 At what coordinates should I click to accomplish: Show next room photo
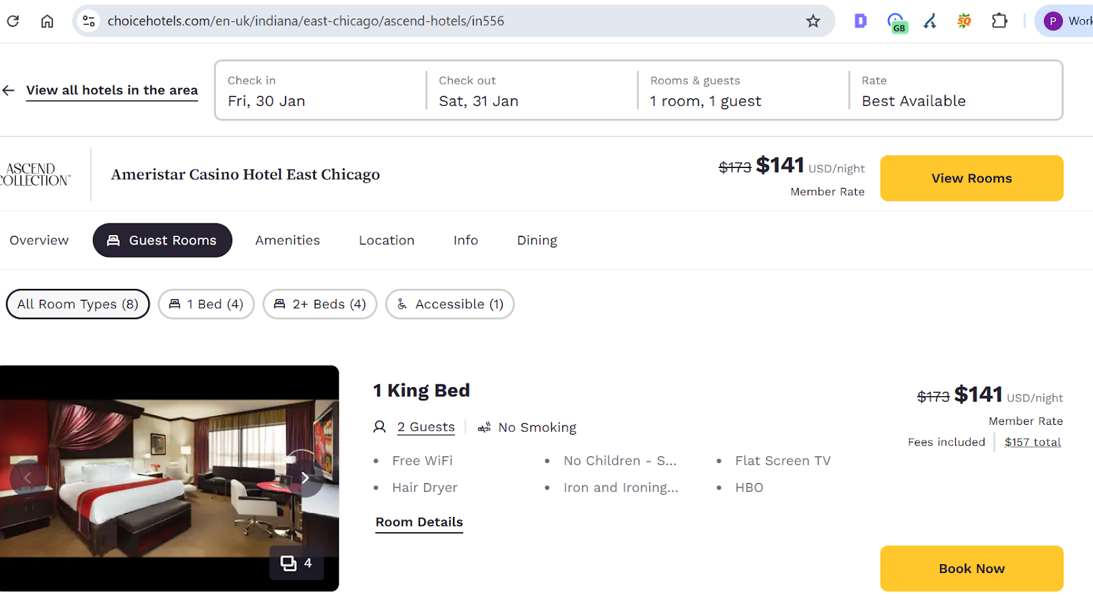[305, 477]
